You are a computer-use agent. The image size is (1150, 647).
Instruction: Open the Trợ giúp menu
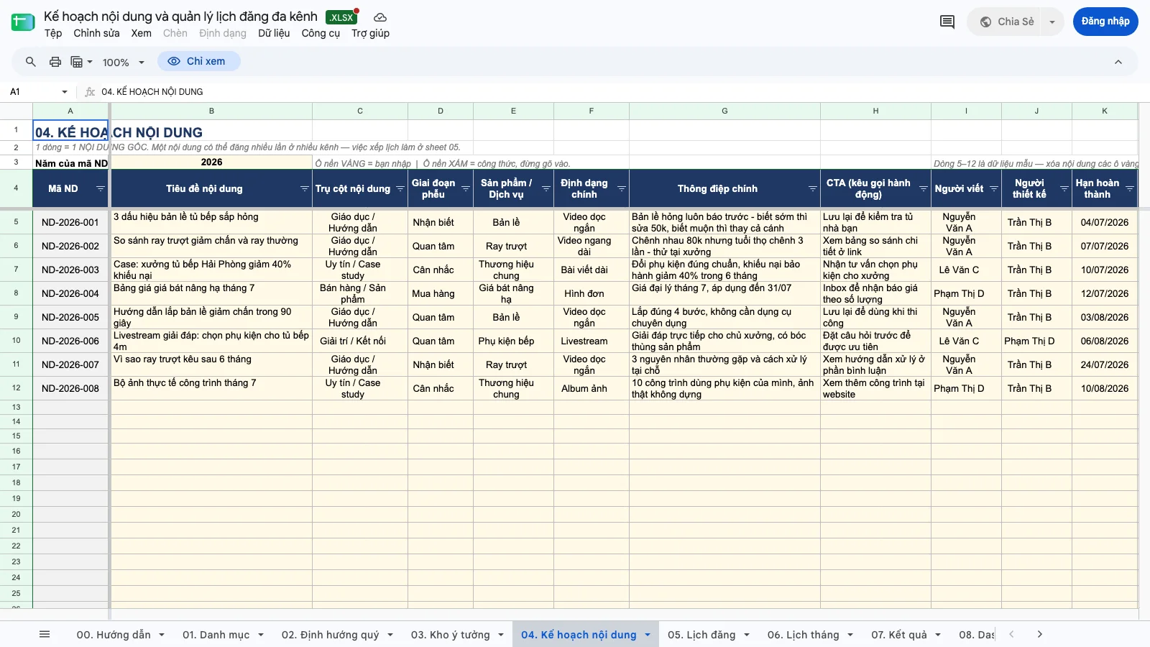(x=370, y=33)
